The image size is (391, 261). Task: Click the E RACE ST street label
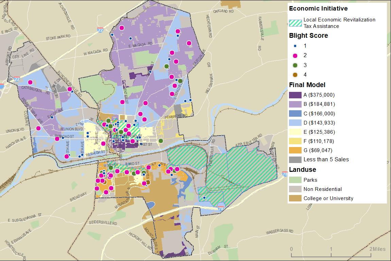pyautogui.click(x=10, y=30)
